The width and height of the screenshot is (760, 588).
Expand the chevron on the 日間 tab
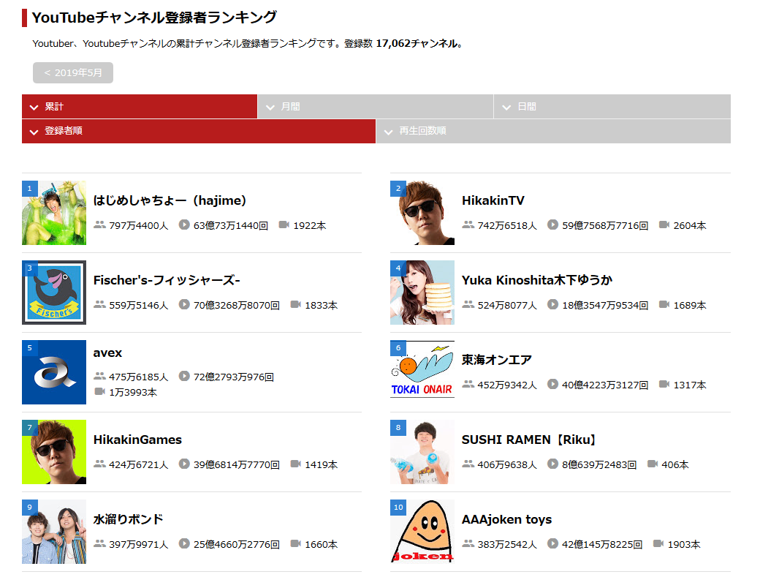pos(506,108)
